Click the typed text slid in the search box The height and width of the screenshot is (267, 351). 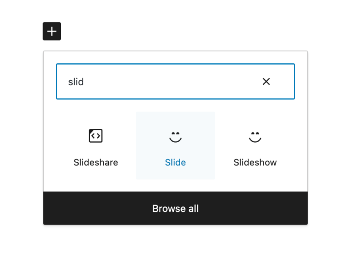point(76,82)
